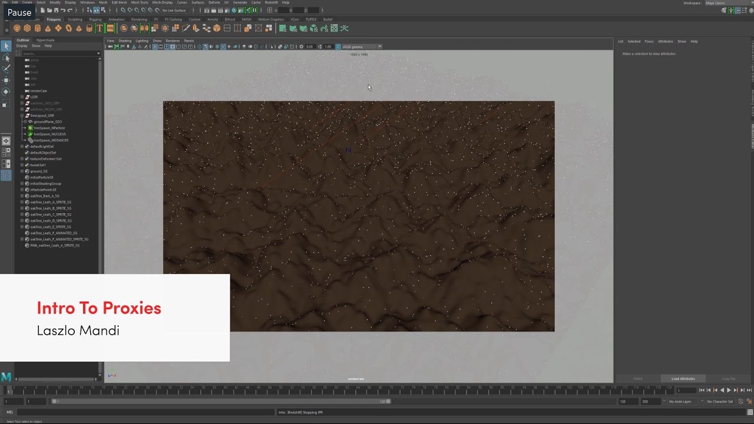Play animation forwards
The width and height of the screenshot is (754, 424).
coord(729,390)
